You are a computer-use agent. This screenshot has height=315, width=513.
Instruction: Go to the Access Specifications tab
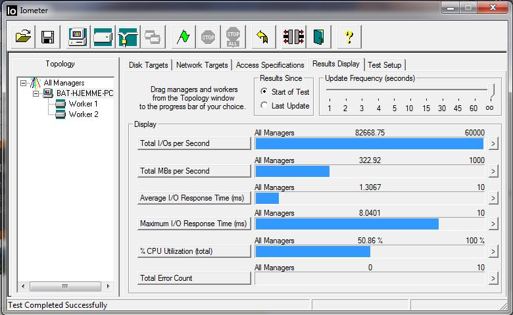[x=270, y=64]
